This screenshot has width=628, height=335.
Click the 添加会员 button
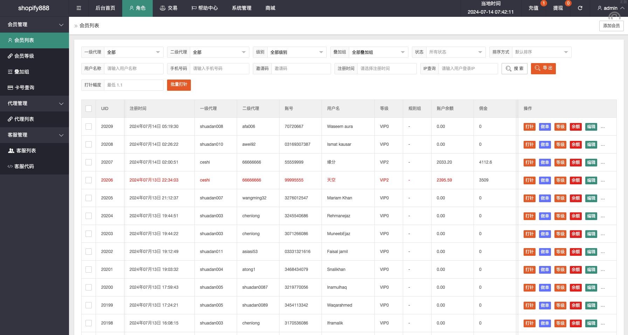coord(611,26)
